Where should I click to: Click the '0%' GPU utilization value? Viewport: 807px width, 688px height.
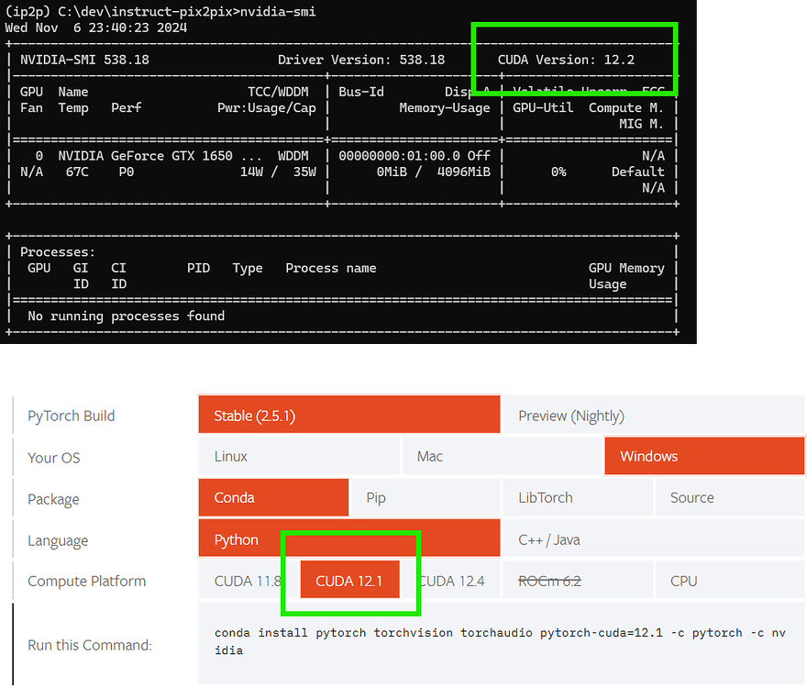click(x=558, y=172)
